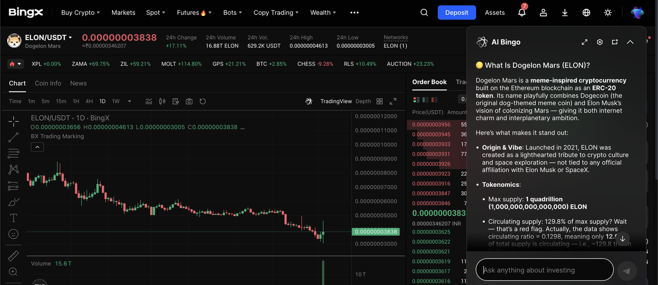Click the chart screenshot camera icon
Image resolution: width=658 pixels, height=285 pixels.
click(x=189, y=101)
